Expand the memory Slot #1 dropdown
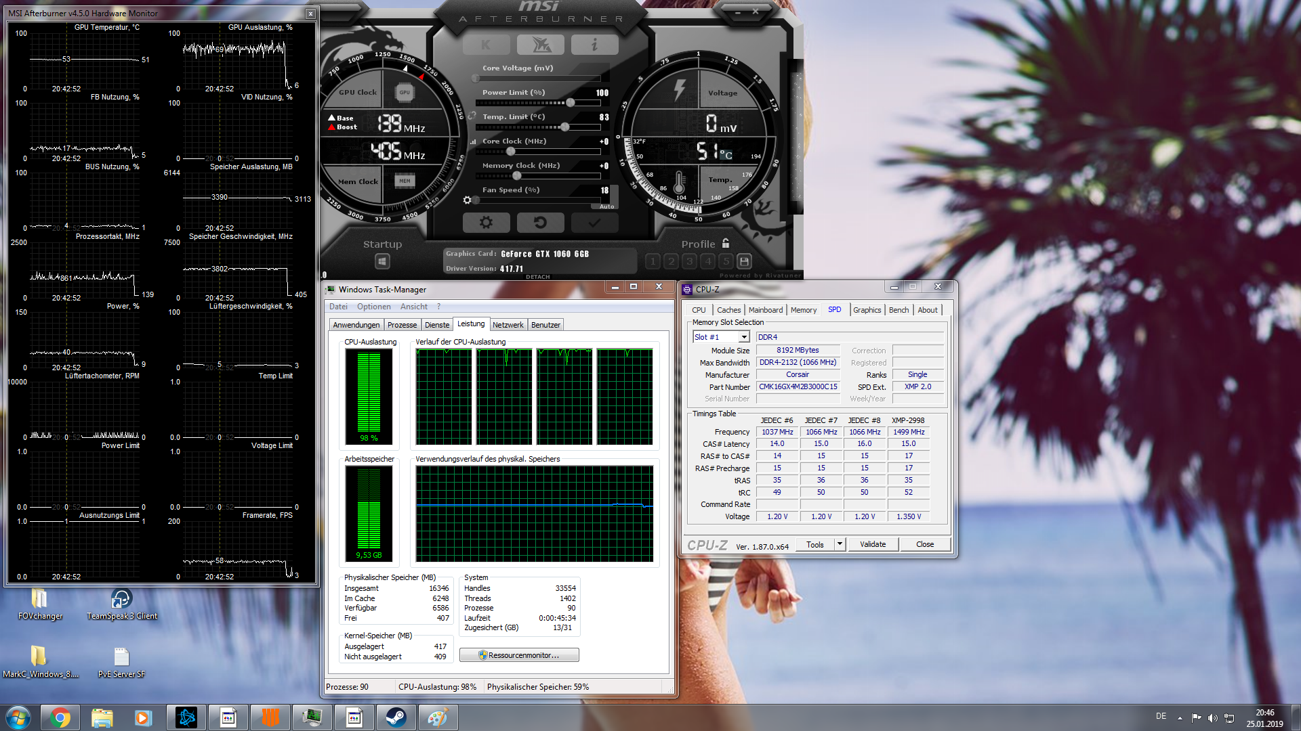The height and width of the screenshot is (731, 1301). coord(744,337)
